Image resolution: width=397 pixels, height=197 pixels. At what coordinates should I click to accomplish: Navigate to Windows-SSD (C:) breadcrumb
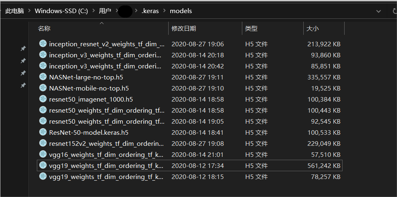(x=61, y=11)
